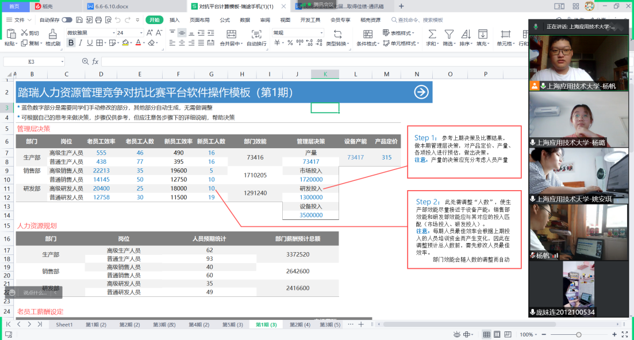Click the insert function fx icon
This screenshot has width=634, height=340.
(x=95, y=61)
